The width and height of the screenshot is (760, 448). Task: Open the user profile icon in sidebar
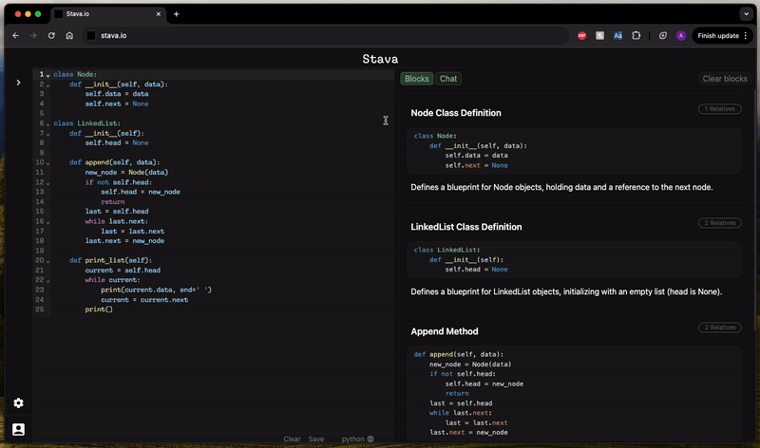18,430
